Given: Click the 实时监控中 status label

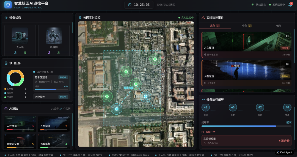Looking at the screenshot, I should (x=186, y=18).
